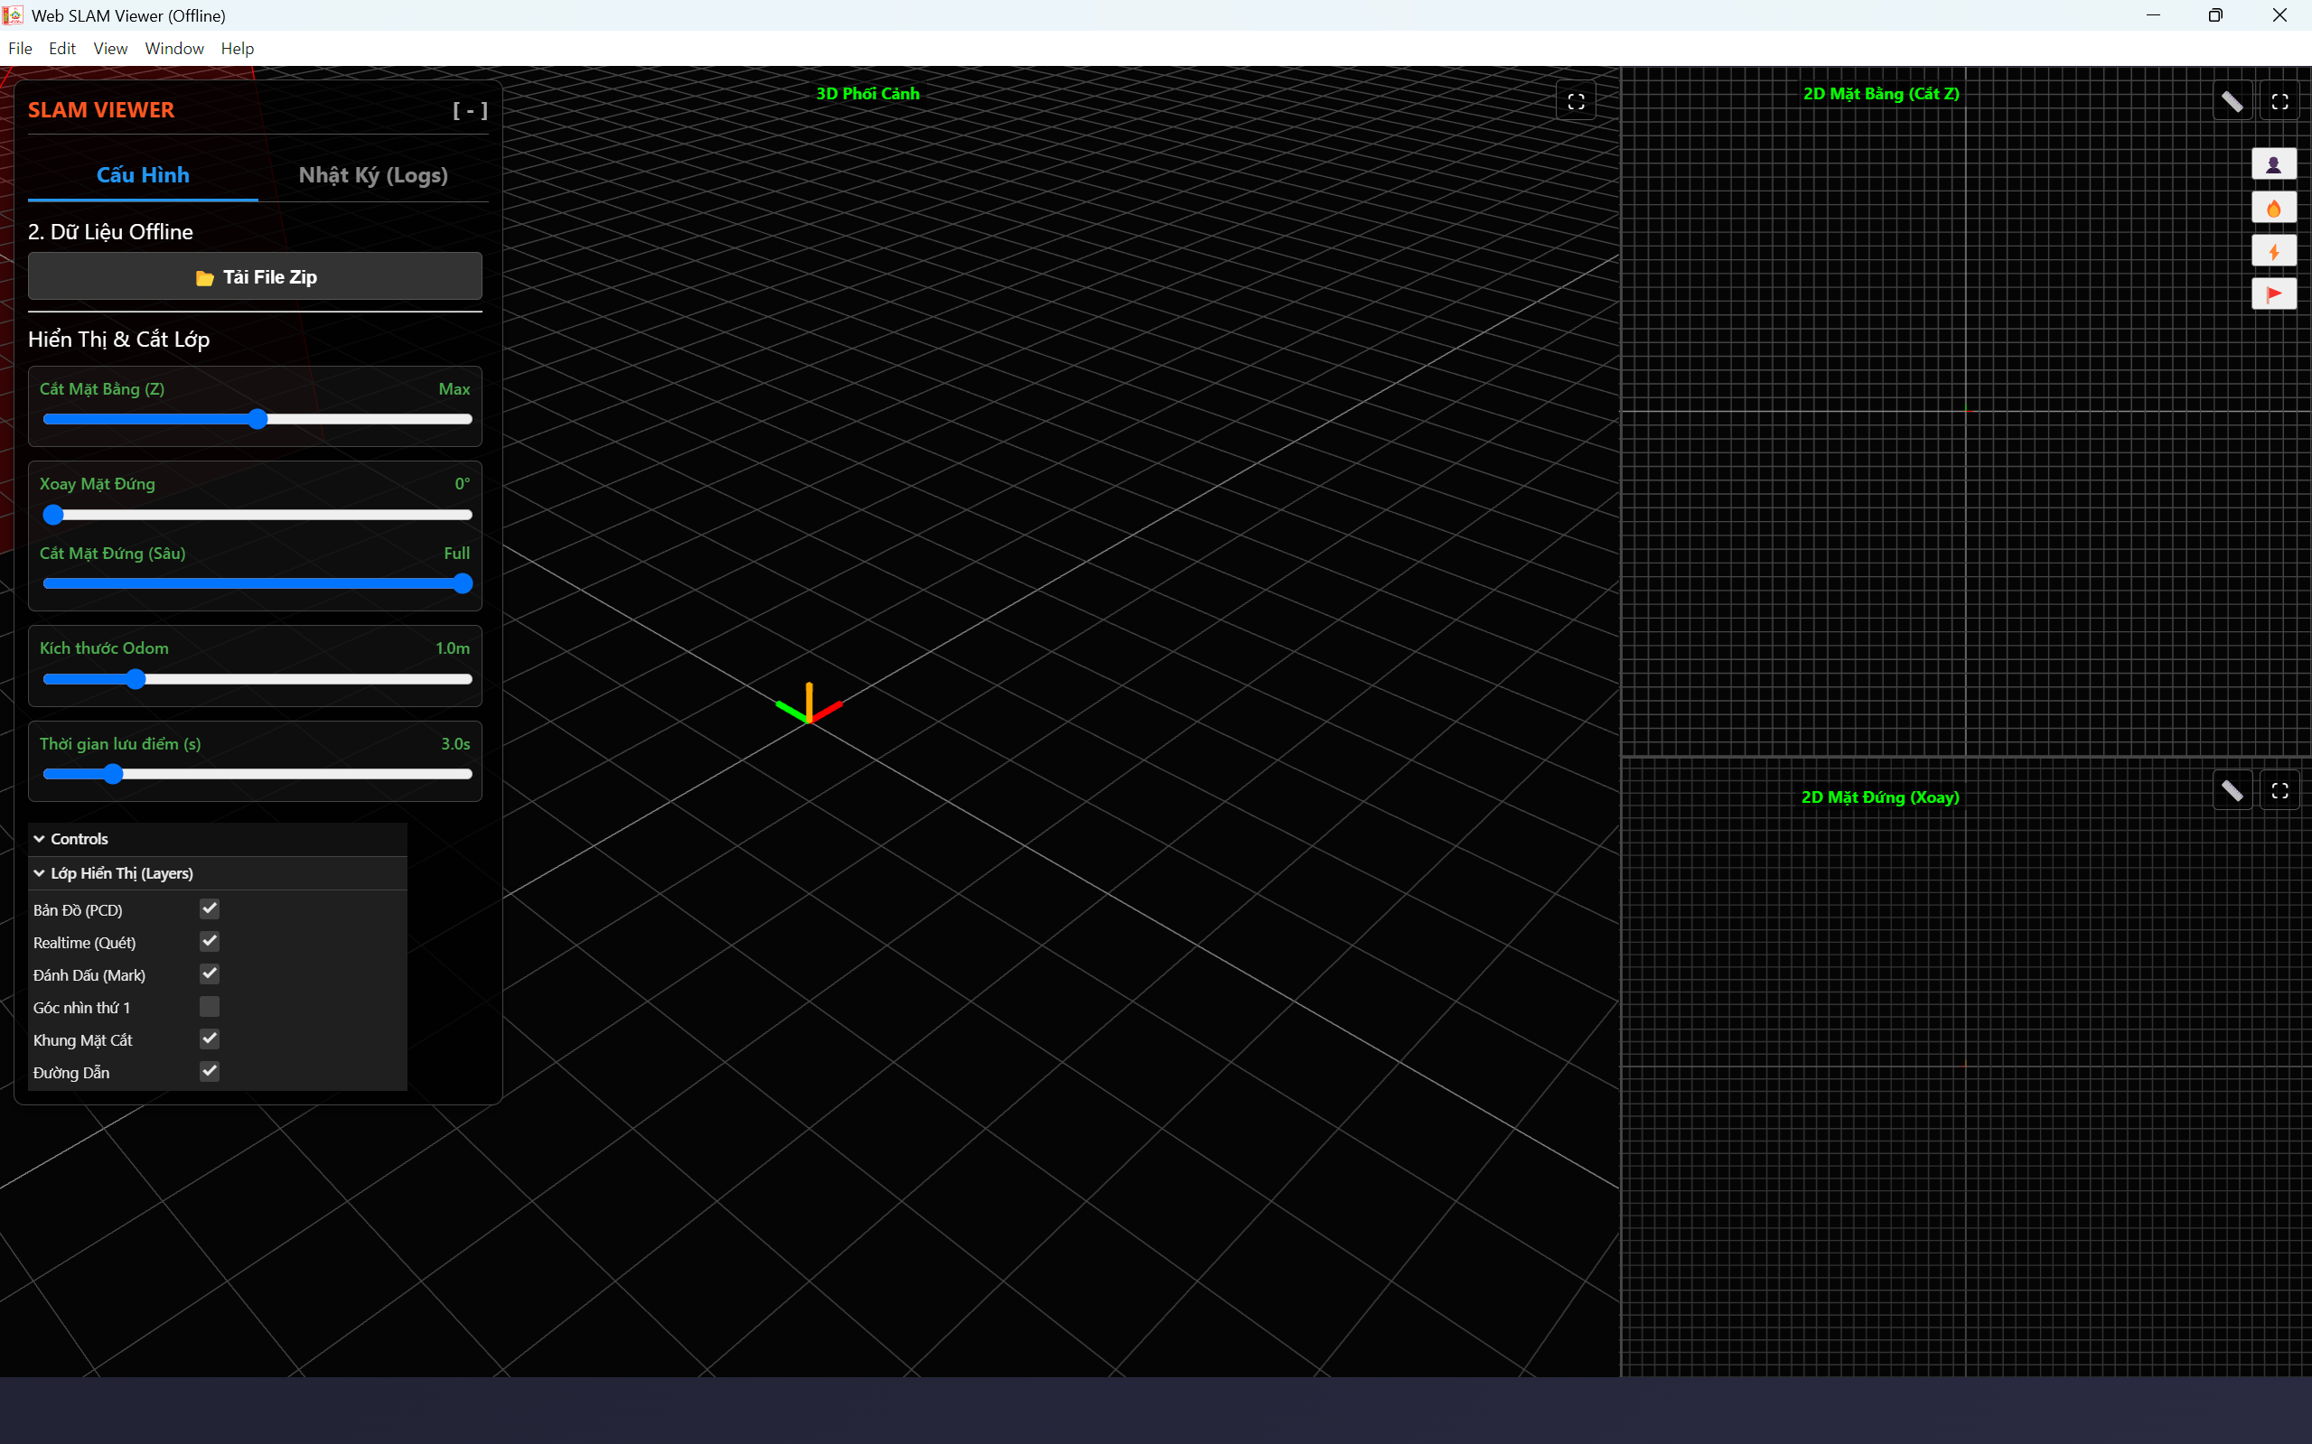Image resolution: width=2312 pixels, height=1444 pixels.
Task: Toggle the Đường Dẫn layer checkbox
Action: click(210, 1072)
